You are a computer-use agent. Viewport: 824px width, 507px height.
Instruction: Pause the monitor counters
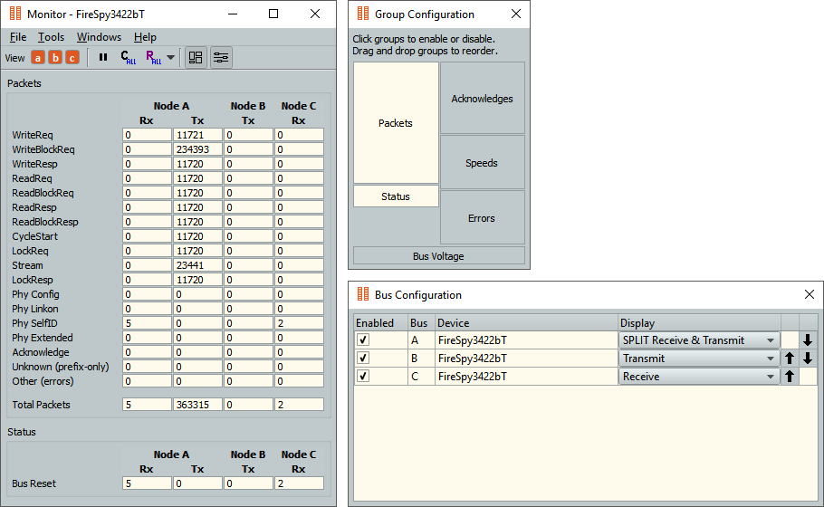(x=103, y=57)
